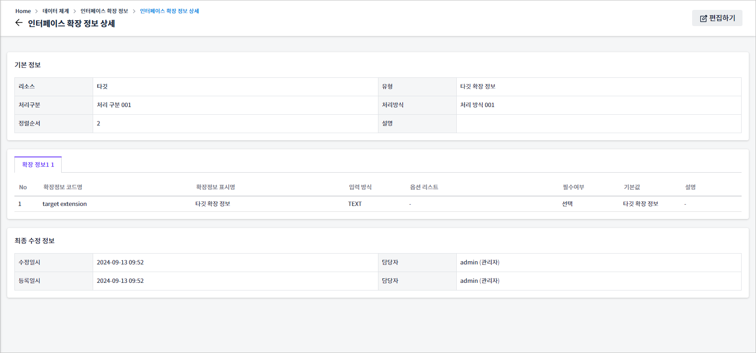Click the 설명 column header in extension table

pyautogui.click(x=690, y=187)
